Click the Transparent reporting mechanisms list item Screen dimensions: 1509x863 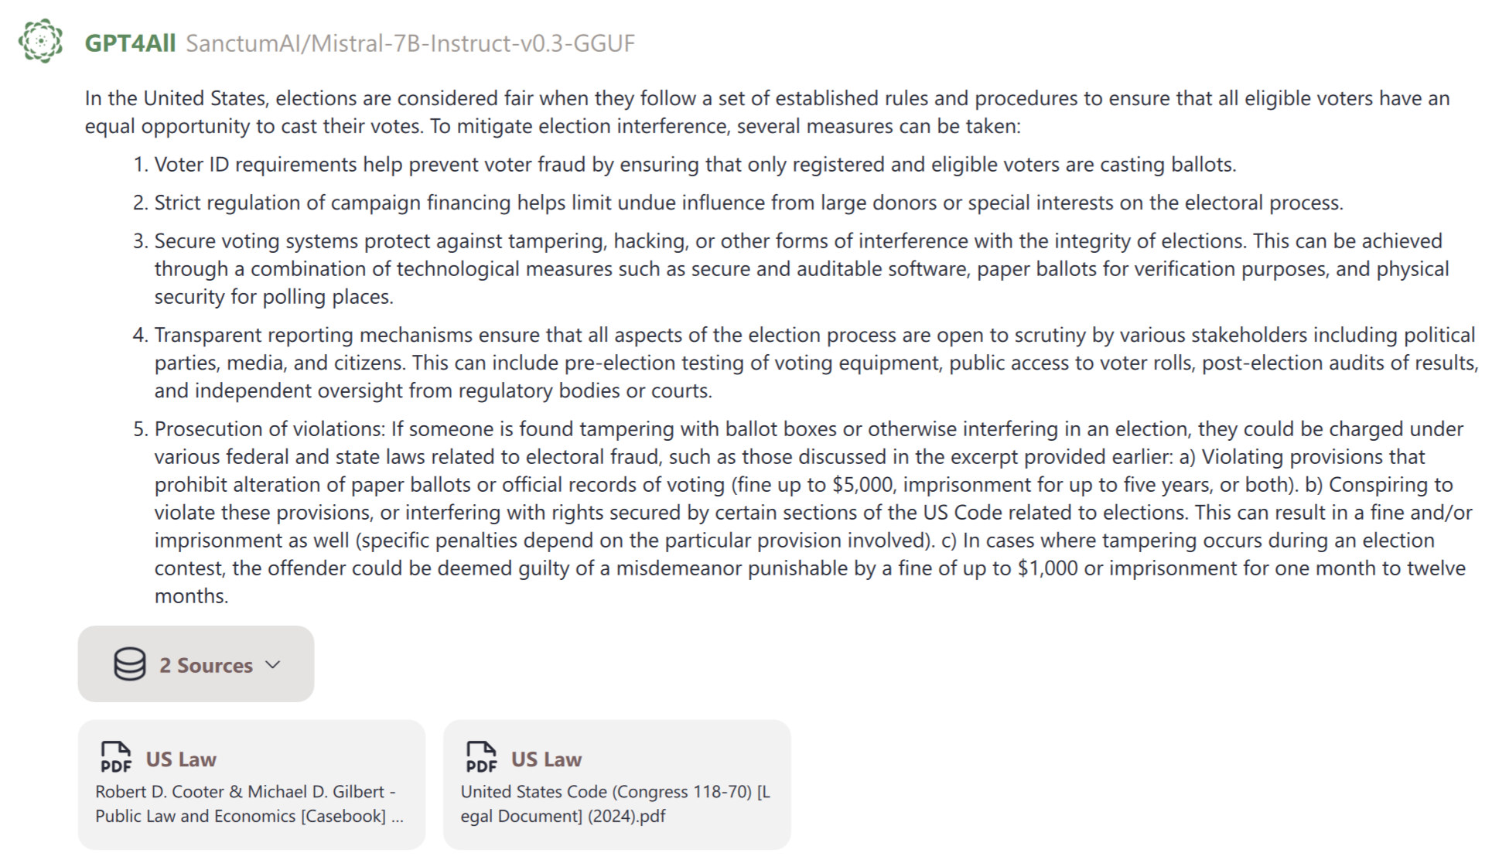[x=812, y=363]
